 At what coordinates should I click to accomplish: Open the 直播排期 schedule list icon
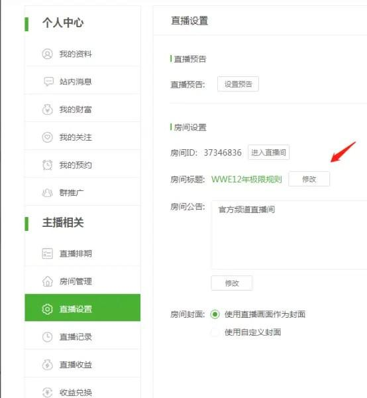[x=48, y=253]
